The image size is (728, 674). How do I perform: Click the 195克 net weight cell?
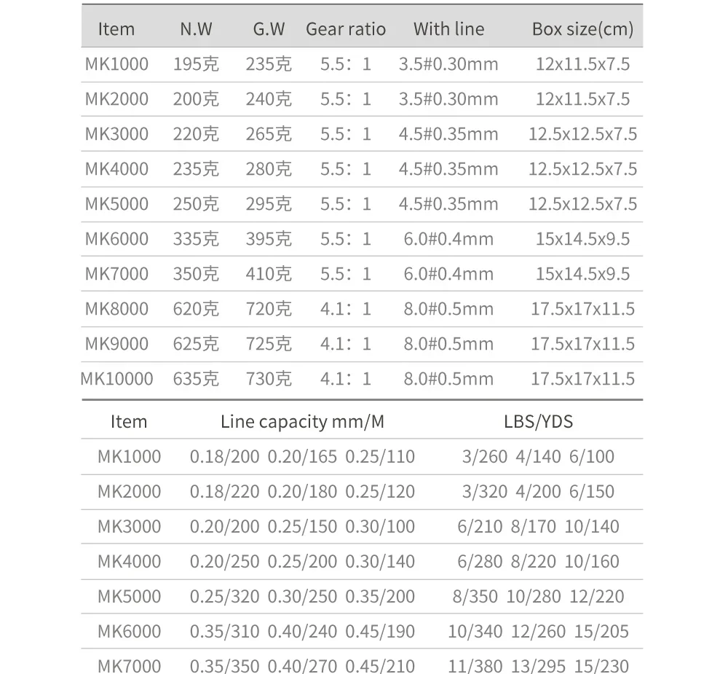pos(196,64)
